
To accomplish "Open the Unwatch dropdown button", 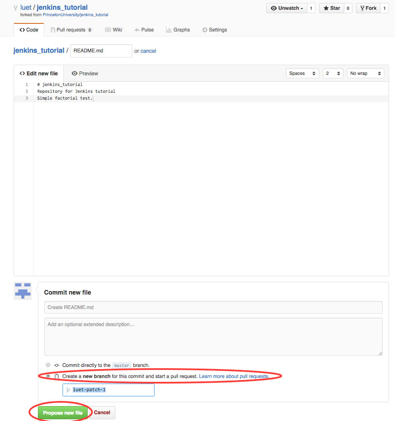I will pyautogui.click(x=287, y=8).
